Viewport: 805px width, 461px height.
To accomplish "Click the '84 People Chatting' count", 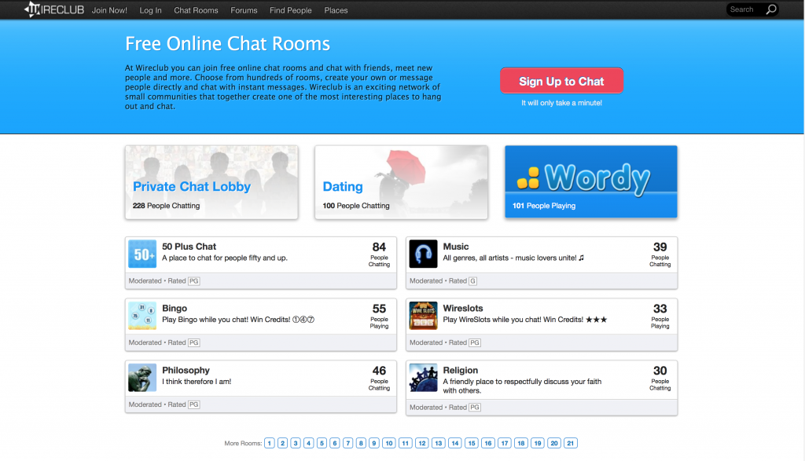I will (380, 254).
